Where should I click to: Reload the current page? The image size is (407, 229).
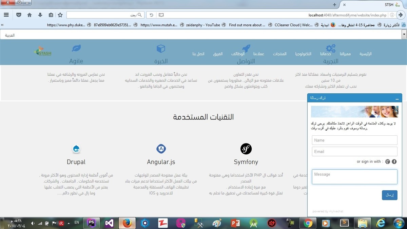152,15
